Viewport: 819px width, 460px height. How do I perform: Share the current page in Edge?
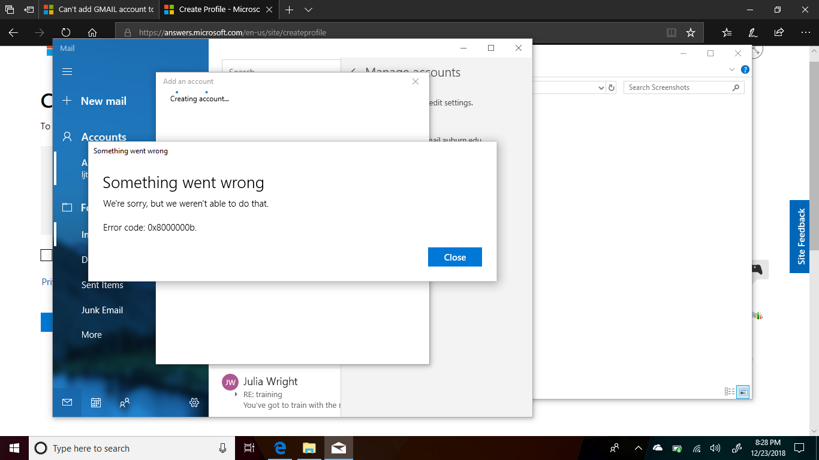click(x=778, y=32)
